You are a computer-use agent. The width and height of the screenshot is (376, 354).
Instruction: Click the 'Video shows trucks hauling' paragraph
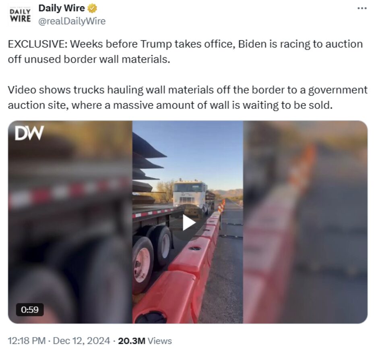188,98
